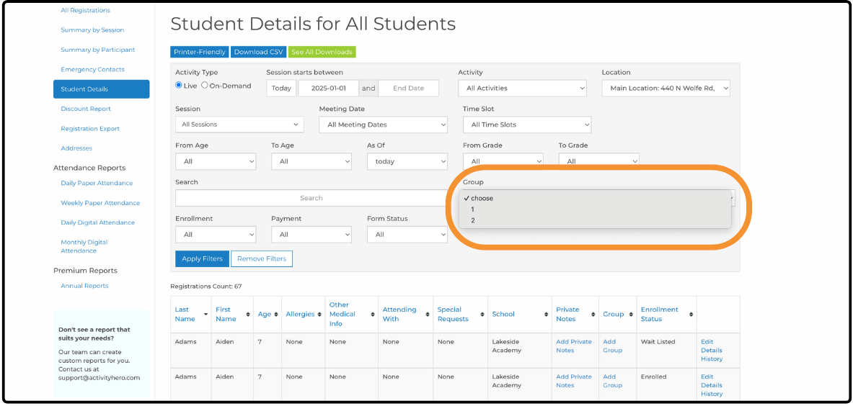Select the 'choose' group option

coord(595,198)
